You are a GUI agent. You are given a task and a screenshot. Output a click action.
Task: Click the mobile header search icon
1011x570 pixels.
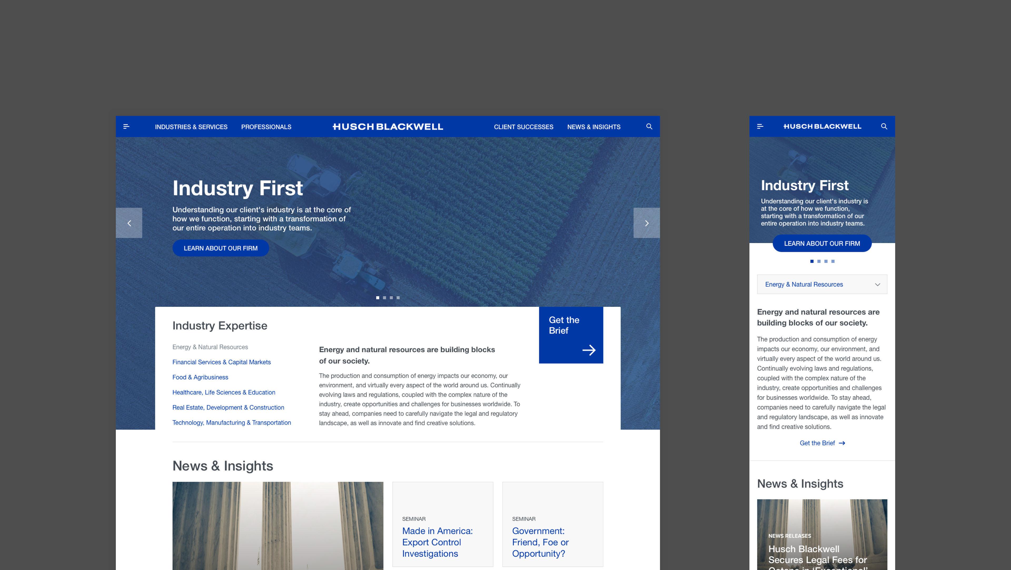pyautogui.click(x=884, y=126)
